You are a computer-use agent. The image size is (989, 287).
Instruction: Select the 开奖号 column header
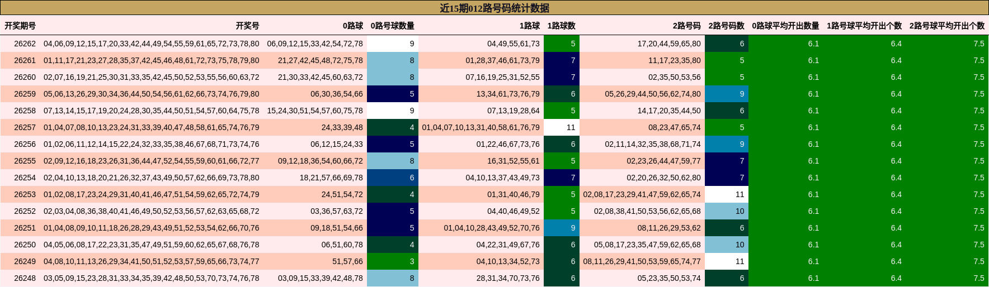pos(247,26)
